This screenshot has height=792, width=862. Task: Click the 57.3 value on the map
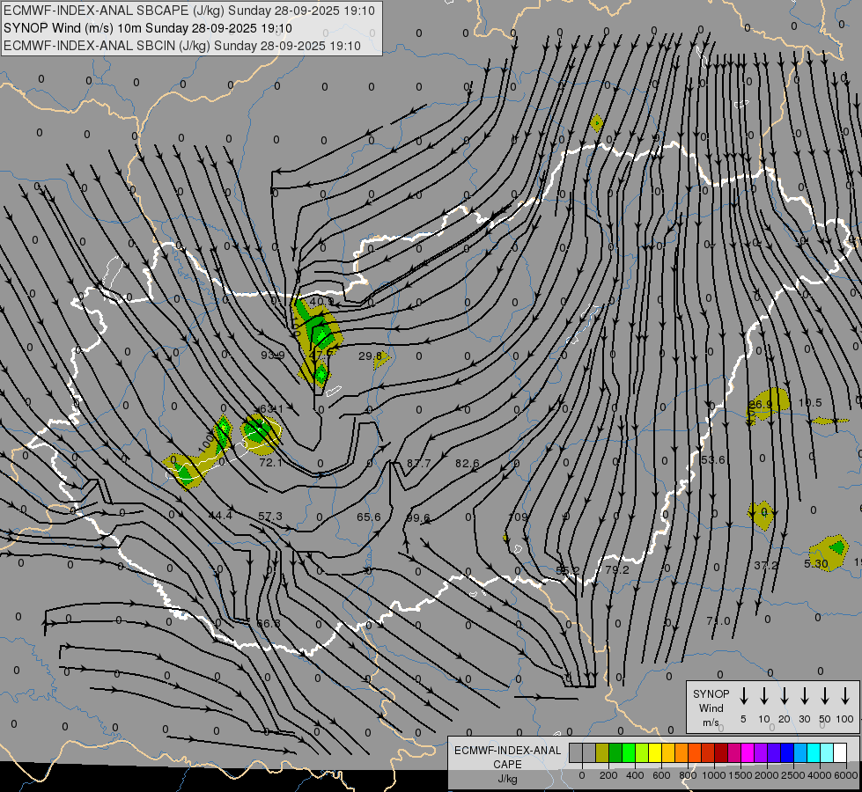(x=270, y=516)
